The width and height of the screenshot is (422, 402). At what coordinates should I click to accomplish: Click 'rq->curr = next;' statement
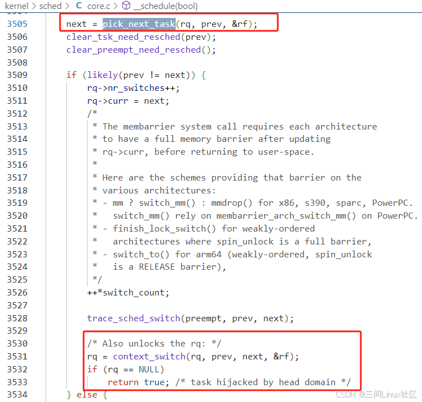click(x=128, y=101)
